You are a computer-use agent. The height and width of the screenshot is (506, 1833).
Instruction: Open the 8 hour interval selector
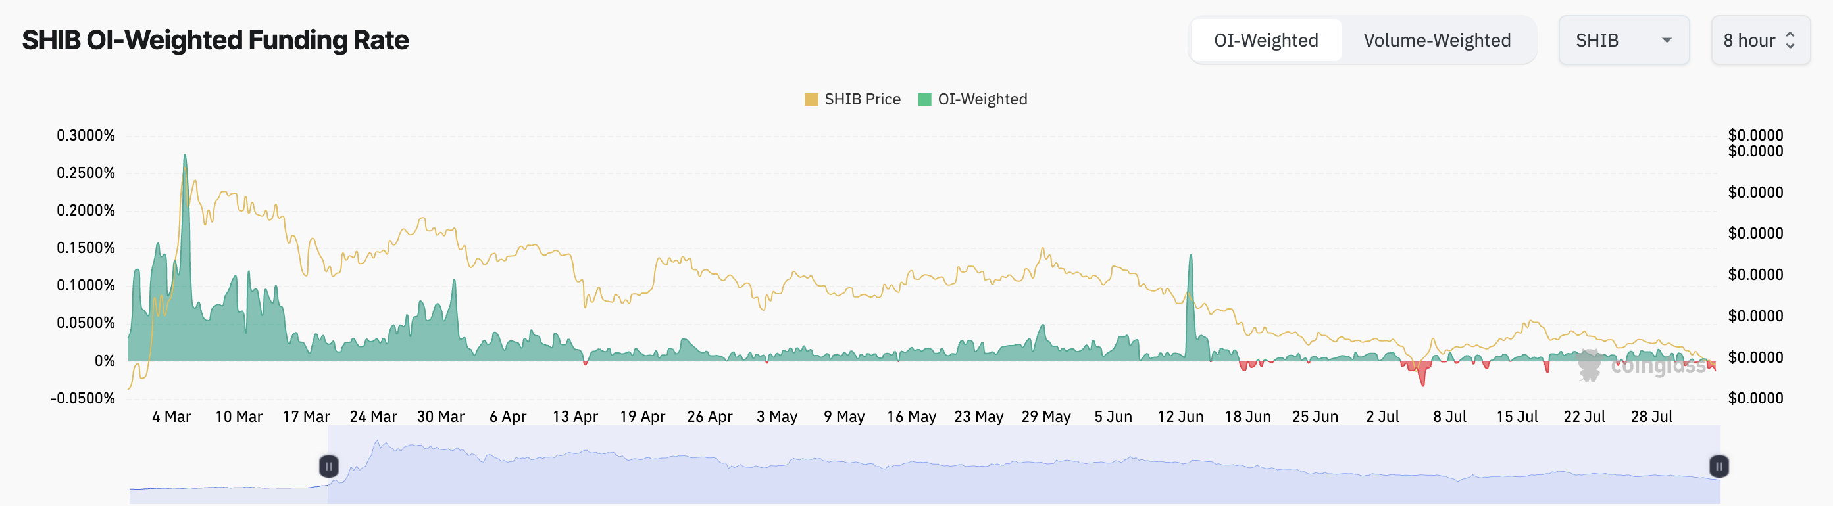[1759, 41]
